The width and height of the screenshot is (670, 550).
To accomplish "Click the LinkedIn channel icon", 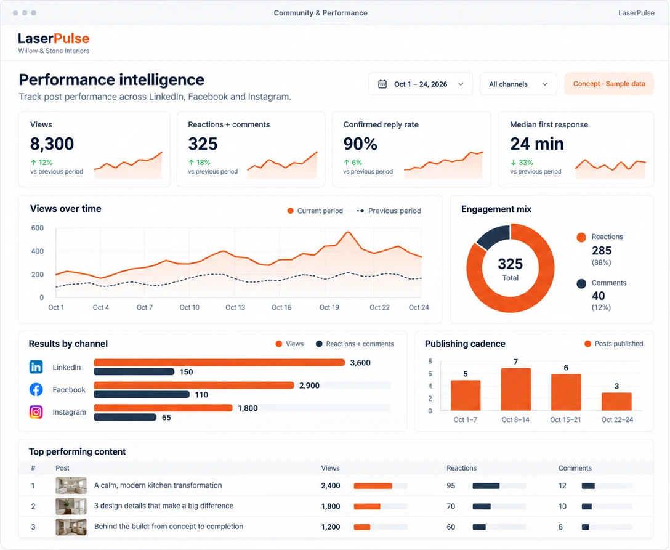I will (36, 366).
